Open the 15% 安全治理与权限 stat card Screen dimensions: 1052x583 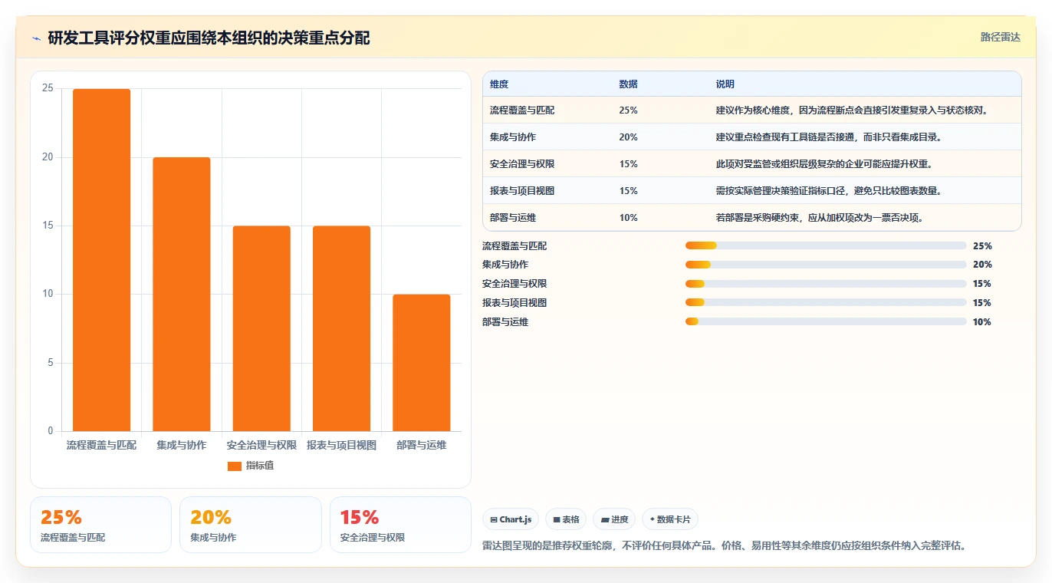pyautogui.click(x=400, y=525)
